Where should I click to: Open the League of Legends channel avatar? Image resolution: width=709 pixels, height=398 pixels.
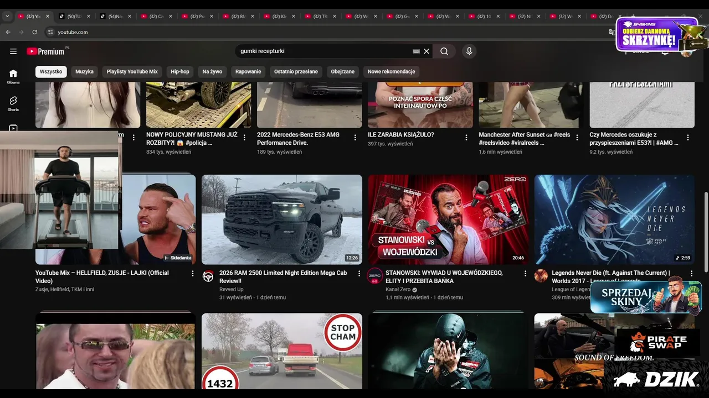click(x=541, y=276)
